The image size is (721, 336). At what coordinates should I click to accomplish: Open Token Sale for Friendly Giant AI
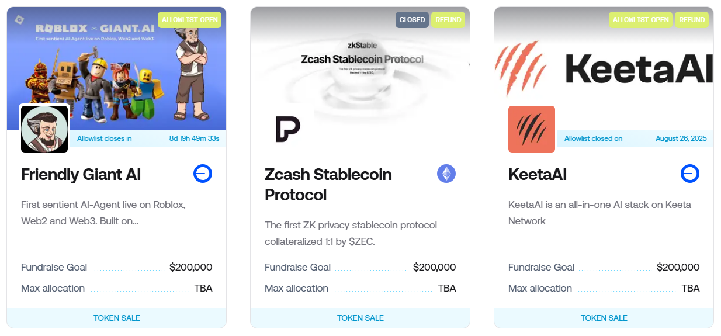click(x=117, y=318)
